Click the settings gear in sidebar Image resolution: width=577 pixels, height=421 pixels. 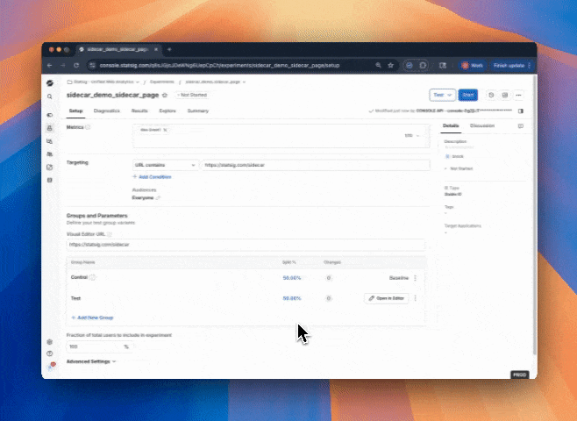click(x=50, y=342)
